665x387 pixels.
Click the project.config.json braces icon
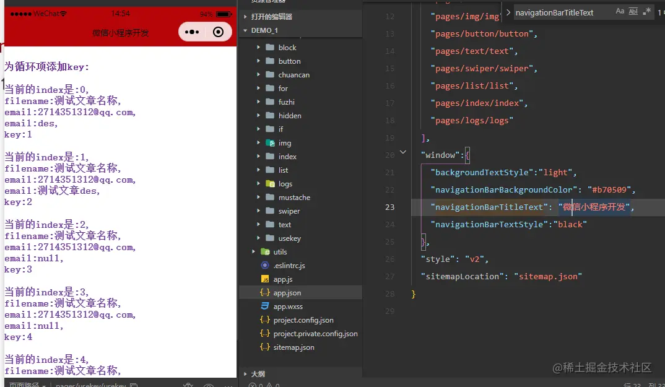pyautogui.click(x=265, y=320)
